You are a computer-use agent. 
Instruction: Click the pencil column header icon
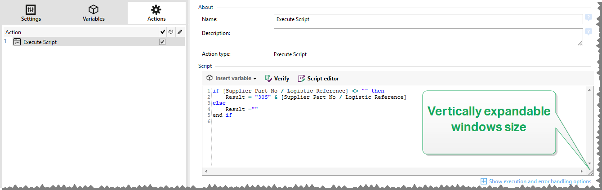click(179, 32)
